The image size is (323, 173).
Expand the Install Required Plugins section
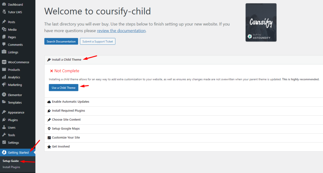coord(184,111)
